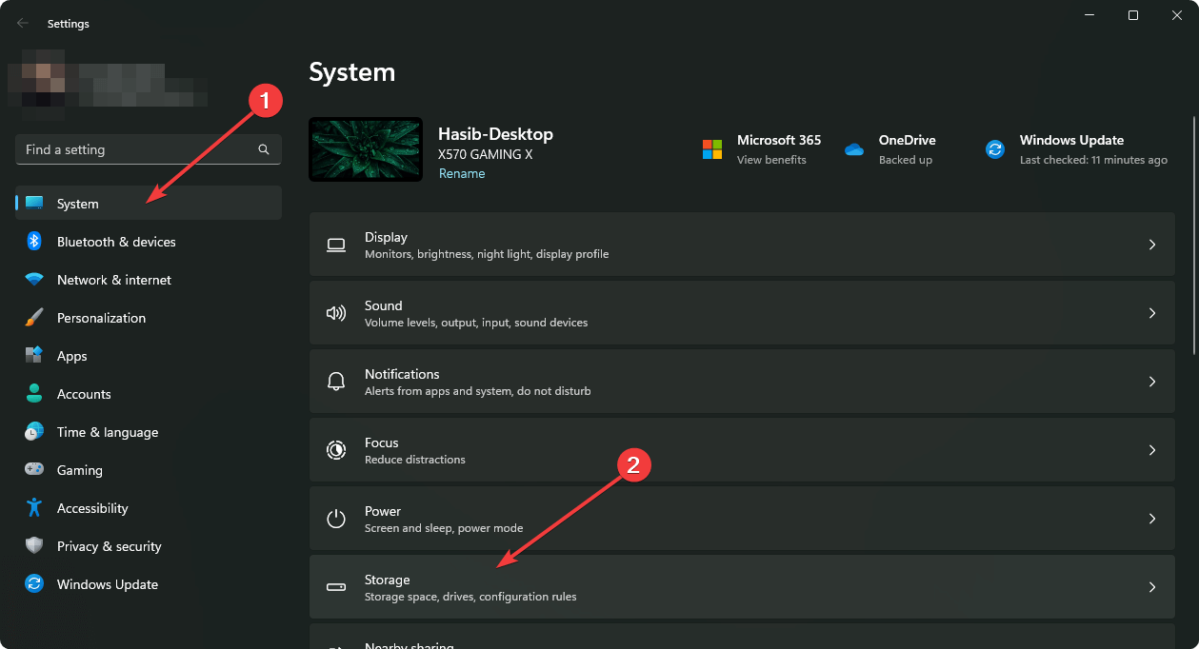Expand the Focus row chevron
Image resolution: width=1199 pixels, height=649 pixels.
1152,450
